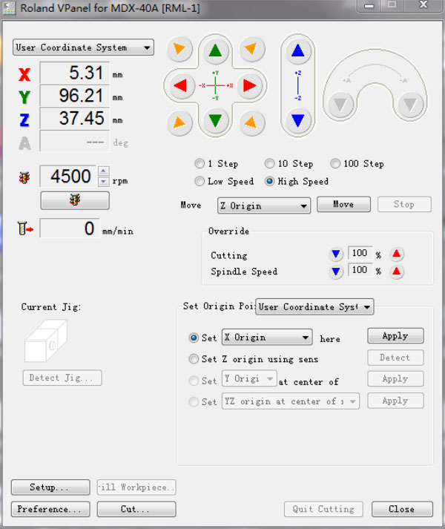Click the spindle rpm field showing 4500
This screenshot has height=529, width=445.
pyautogui.click(x=68, y=176)
